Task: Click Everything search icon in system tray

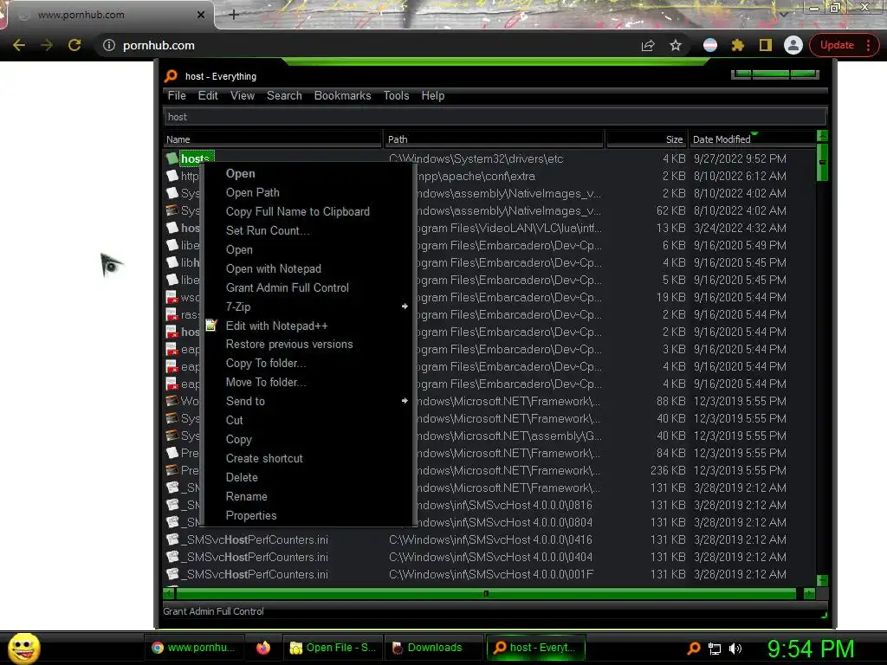Action: [694, 648]
